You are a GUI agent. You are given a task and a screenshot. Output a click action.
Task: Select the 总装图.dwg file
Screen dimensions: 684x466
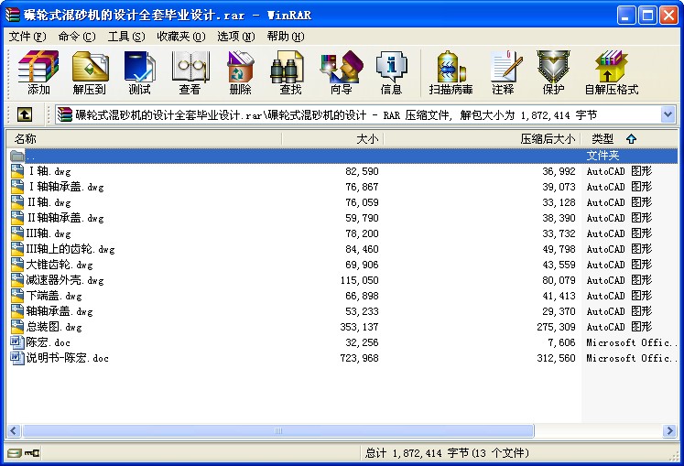coord(55,327)
